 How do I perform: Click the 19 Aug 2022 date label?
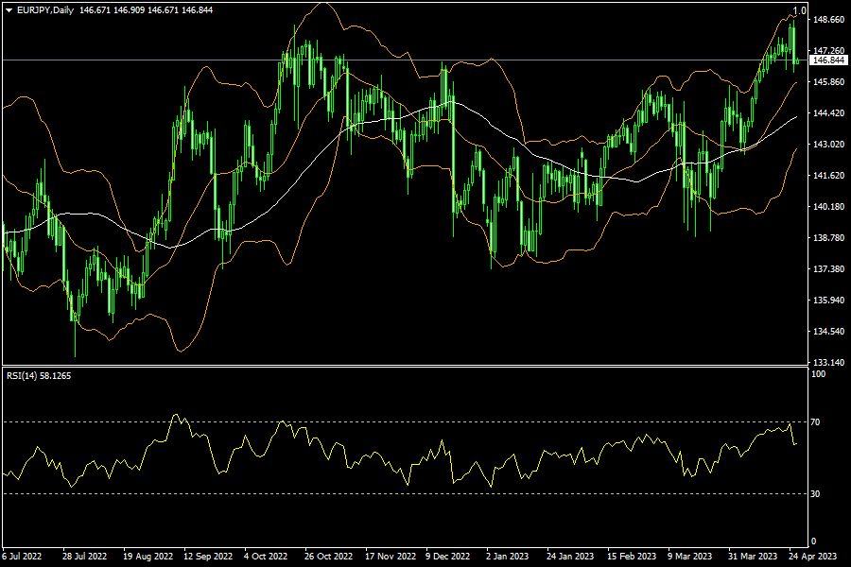(148, 557)
